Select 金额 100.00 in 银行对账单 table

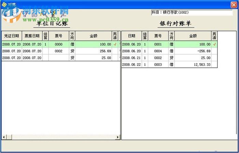tap(193, 44)
